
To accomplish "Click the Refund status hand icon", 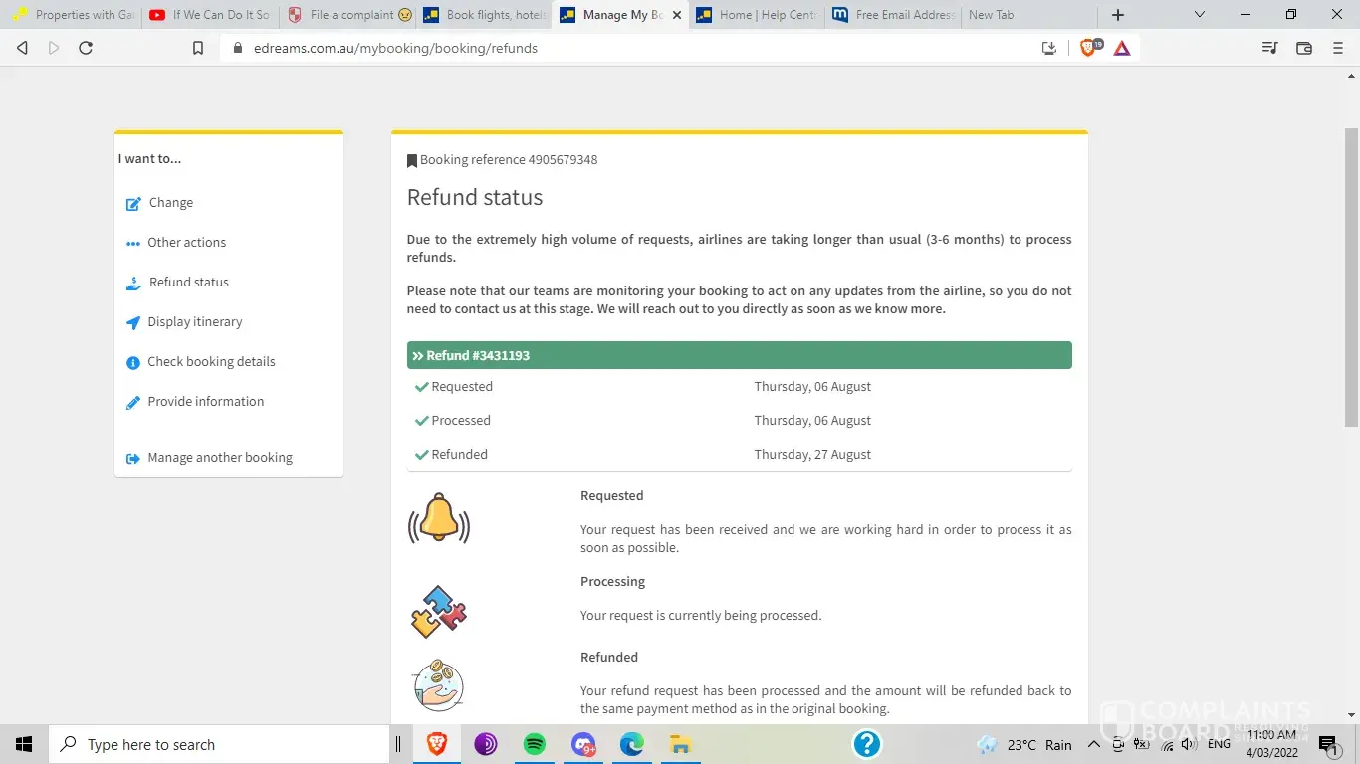I will coord(133,284).
